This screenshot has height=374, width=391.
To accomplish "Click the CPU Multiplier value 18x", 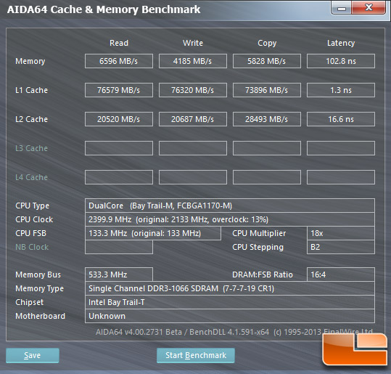I will 341,233.
